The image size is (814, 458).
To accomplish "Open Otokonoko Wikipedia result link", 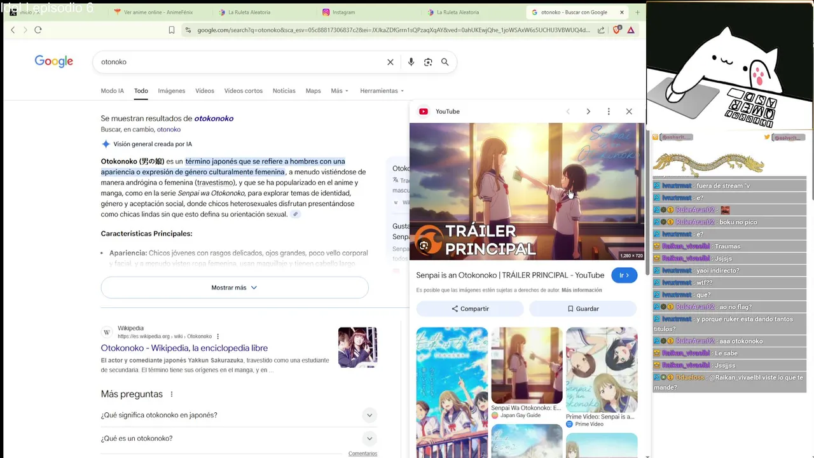I will [x=184, y=348].
